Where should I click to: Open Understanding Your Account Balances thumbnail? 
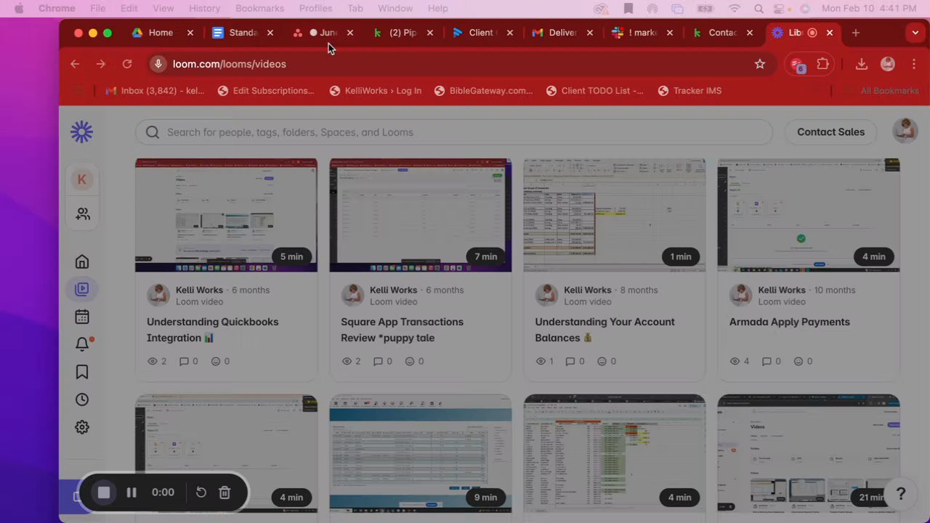tap(615, 215)
